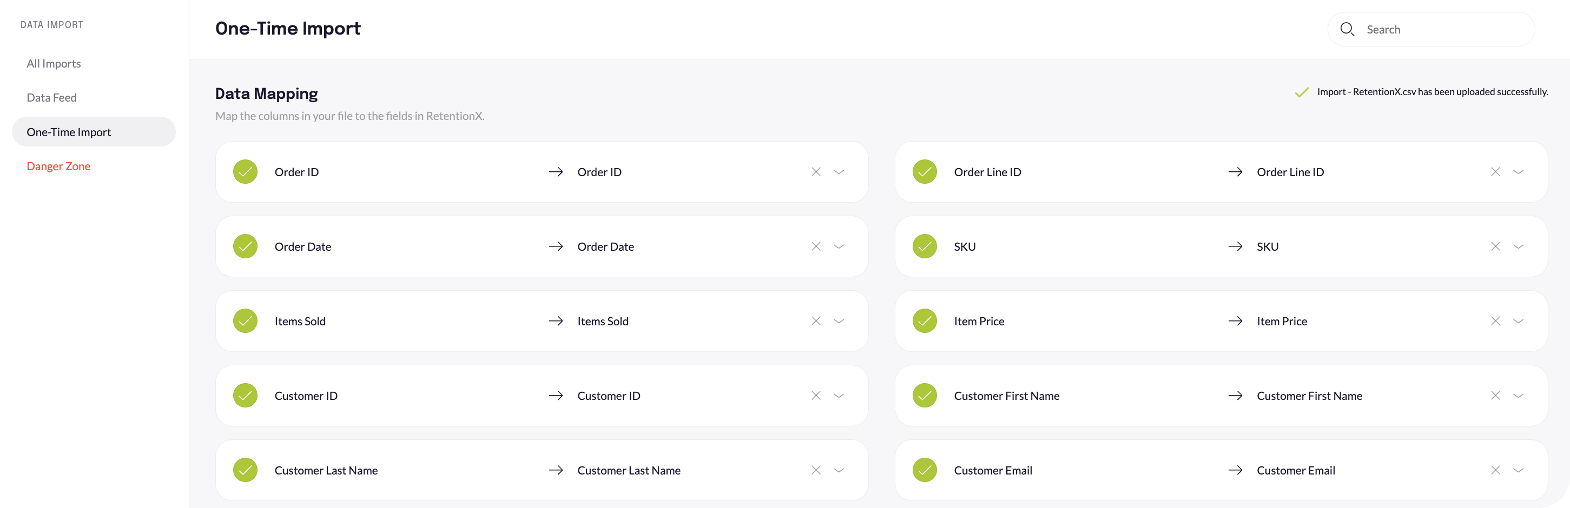Select the One-Time Import sidebar entry

click(x=69, y=132)
